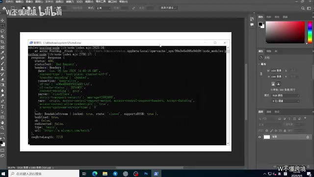The height and width of the screenshot is (177, 314).
Task: Open the search icon at top right
Action: tap(303, 8)
